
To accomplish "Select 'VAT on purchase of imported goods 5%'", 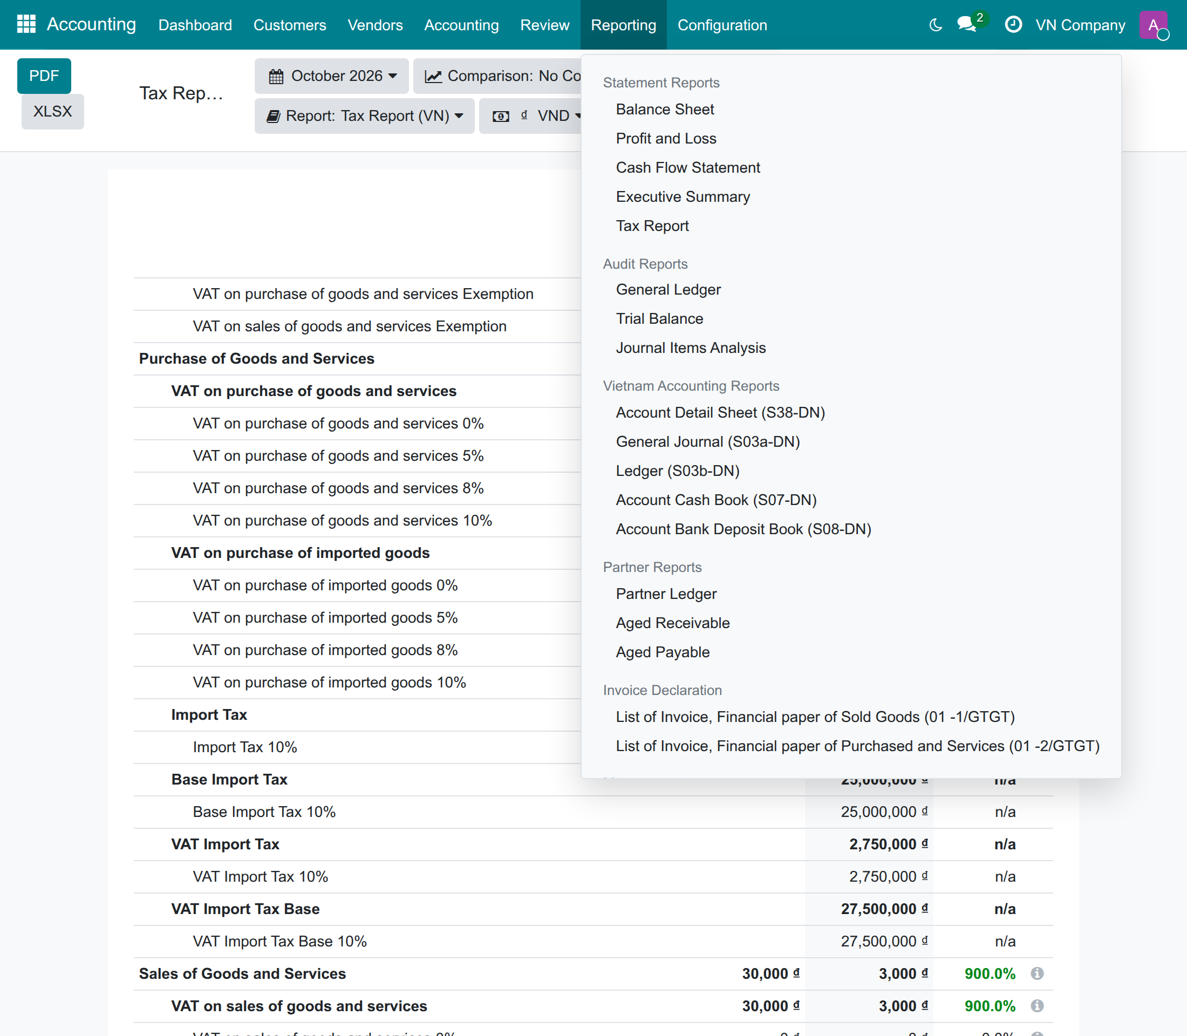I will 325,617.
